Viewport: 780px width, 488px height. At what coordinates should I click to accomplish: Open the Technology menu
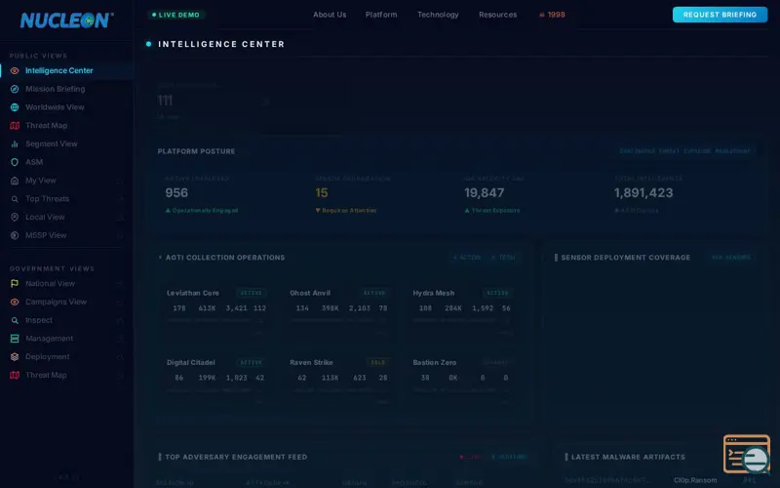[438, 15]
